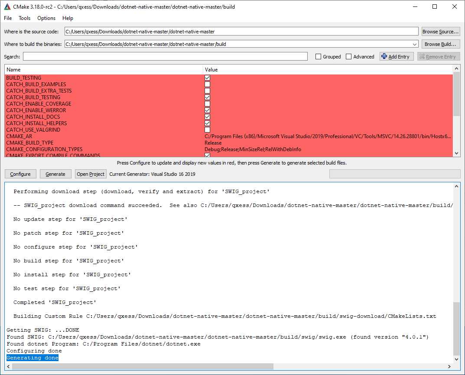Image resolution: width=465 pixels, height=375 pixels.
Task: Open the Help menu
Action: point(68,18)
